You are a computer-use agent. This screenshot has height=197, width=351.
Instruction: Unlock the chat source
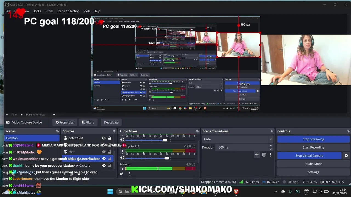coord(110,152)
